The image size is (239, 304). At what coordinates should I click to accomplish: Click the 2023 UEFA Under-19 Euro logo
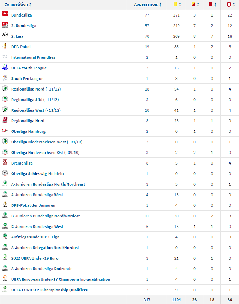point(5,258)
